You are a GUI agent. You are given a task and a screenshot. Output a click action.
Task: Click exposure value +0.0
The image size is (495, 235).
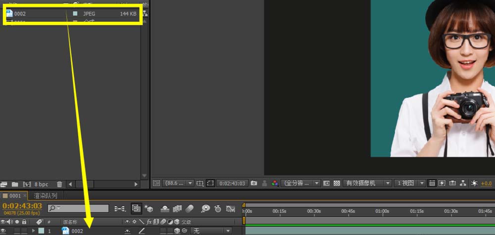click(x=486, y=183)
